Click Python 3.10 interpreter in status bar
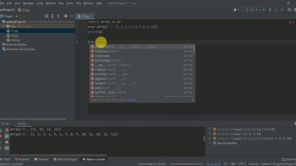 click(x=278, y=164)
